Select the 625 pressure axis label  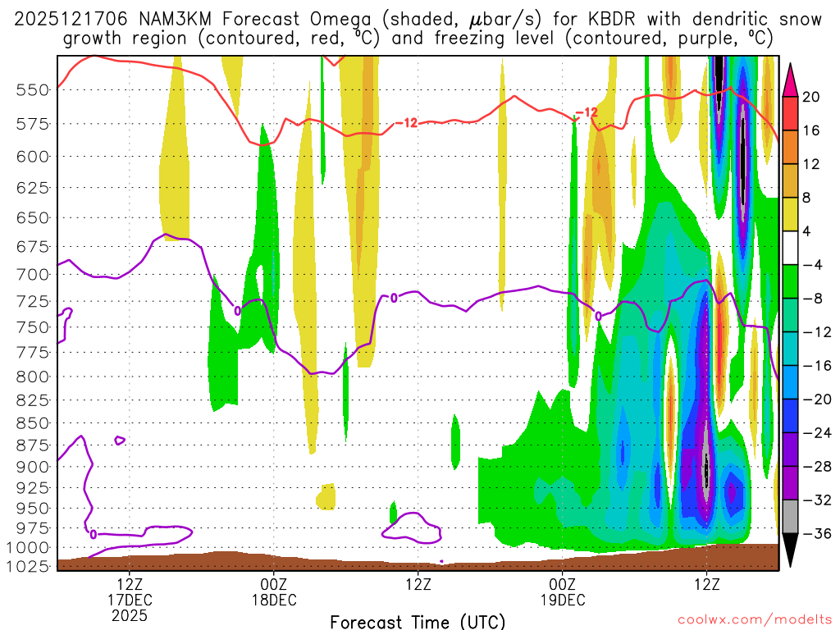tap(33, 188)
